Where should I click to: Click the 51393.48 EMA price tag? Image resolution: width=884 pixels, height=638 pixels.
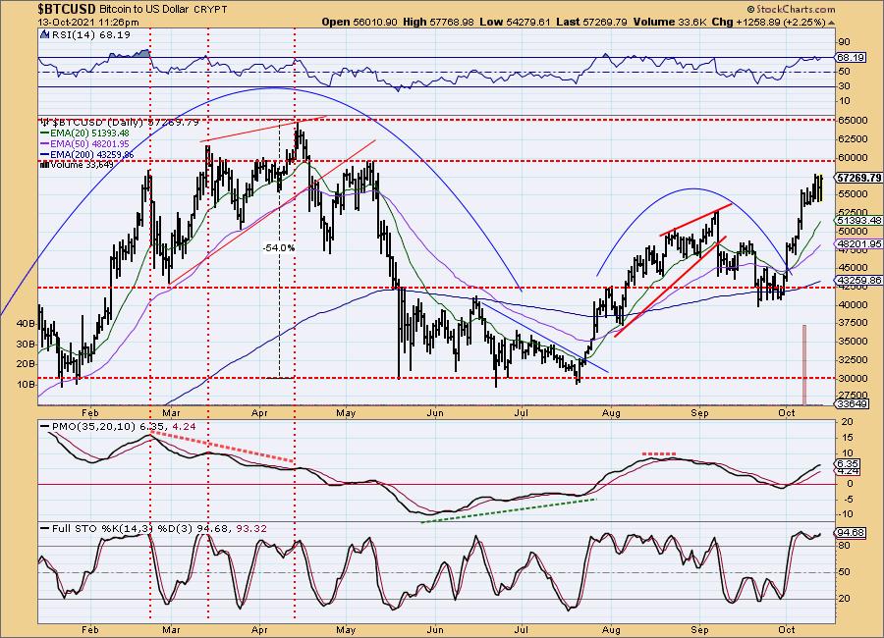858,221
